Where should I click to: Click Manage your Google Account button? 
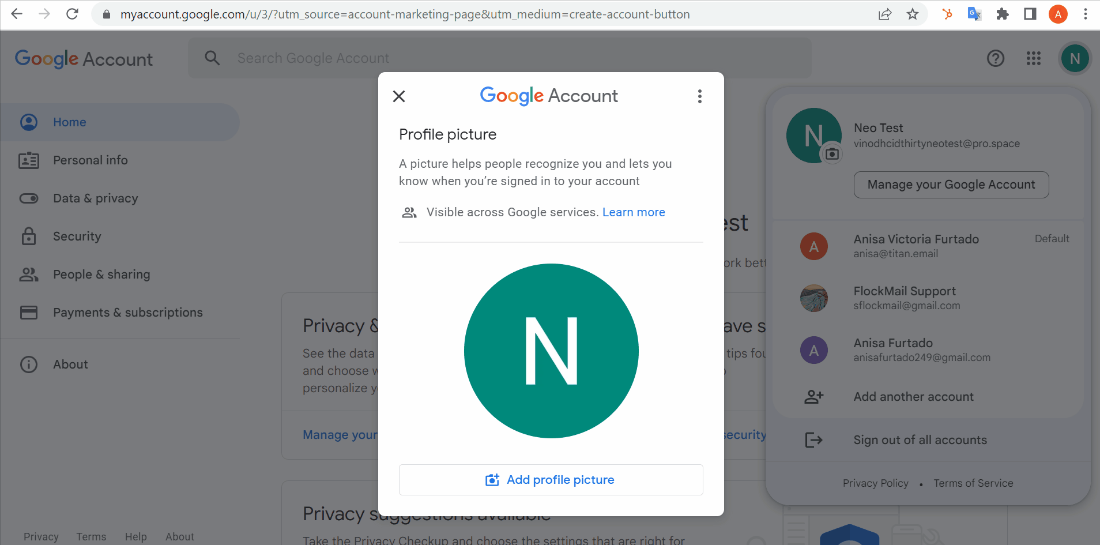tap(951, 185)
